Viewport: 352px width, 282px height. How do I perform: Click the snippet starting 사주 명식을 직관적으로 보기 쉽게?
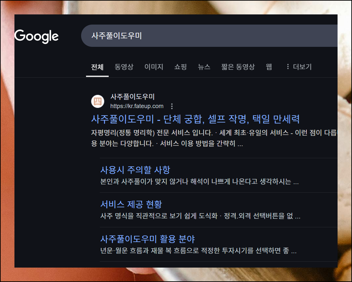(x=200, y=216)
